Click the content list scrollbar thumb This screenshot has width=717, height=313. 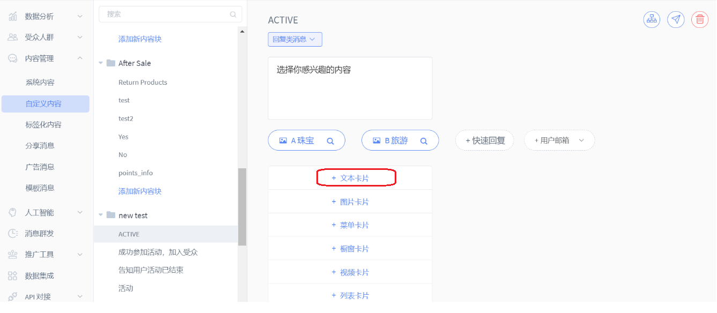(x=242, y=207)
